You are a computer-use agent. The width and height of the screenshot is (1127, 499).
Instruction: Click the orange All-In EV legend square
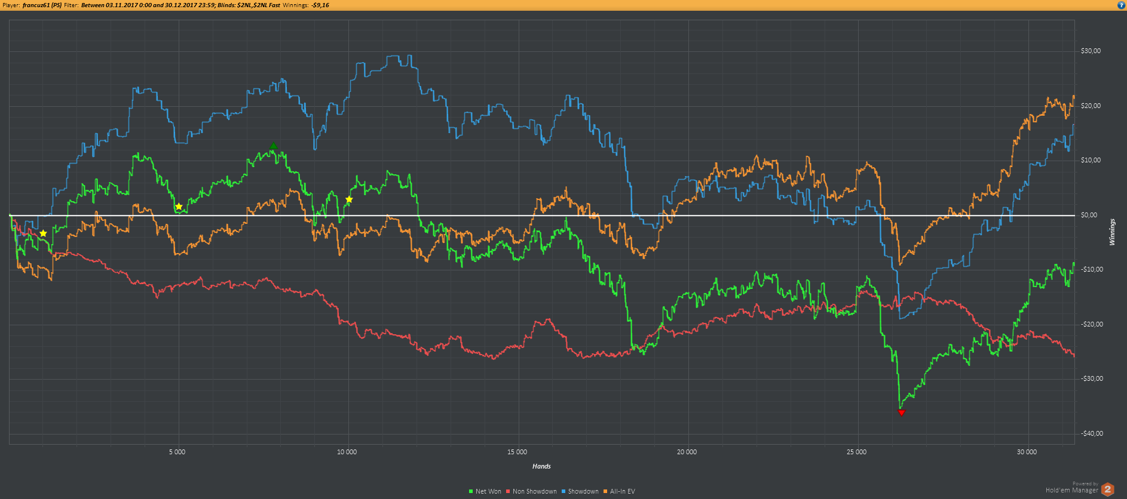click(605, 492)
